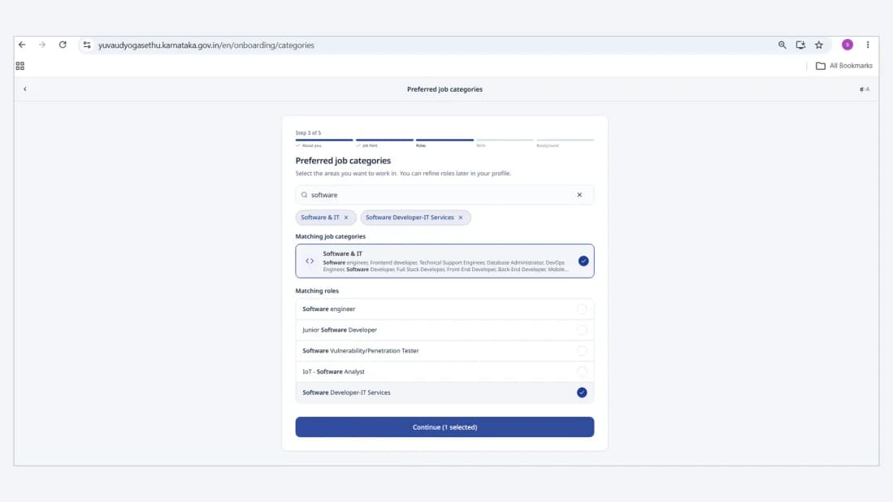Viewport: 893px width, 502px height.
Task: Open the All Bookmarks folder
Action: click(844, 66)
